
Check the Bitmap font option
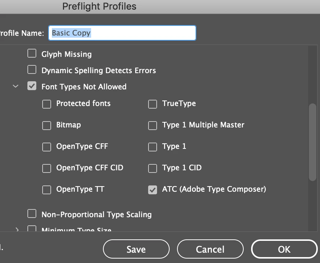coord(47,126)
